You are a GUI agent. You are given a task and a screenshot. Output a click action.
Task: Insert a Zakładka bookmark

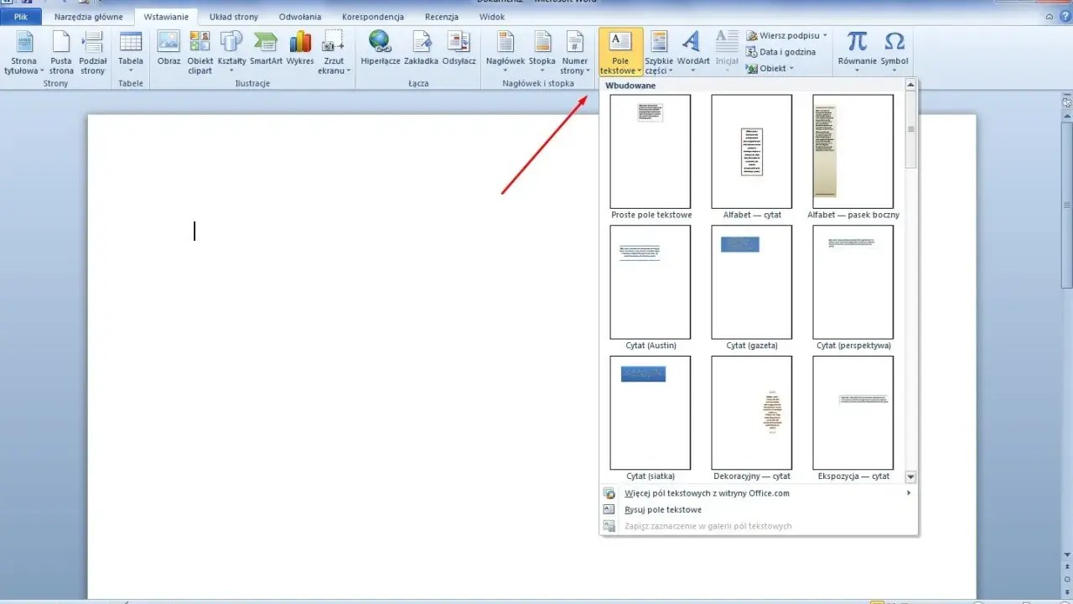tap(421, 49)
